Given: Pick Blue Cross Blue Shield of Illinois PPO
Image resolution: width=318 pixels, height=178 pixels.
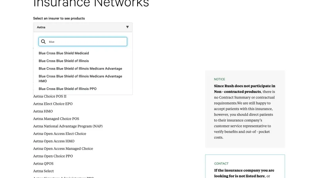Looking at the screenshot, I should (x=68, y=89).
